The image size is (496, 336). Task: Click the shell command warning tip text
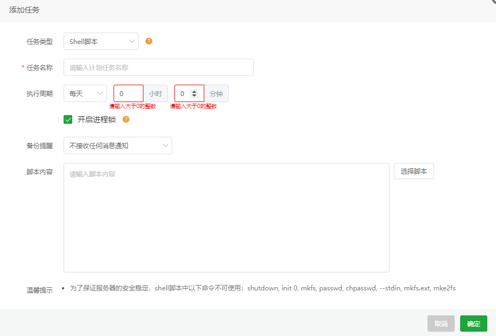[262, 288]
